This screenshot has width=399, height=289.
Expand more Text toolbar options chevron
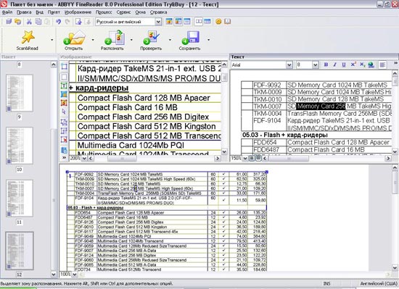395,63
